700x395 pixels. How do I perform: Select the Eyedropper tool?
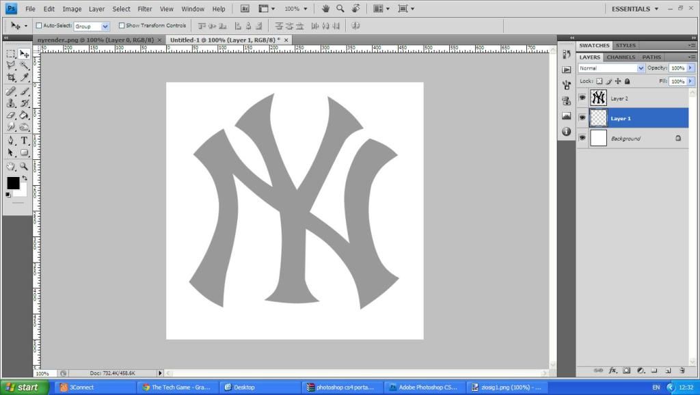pos(24,77)
